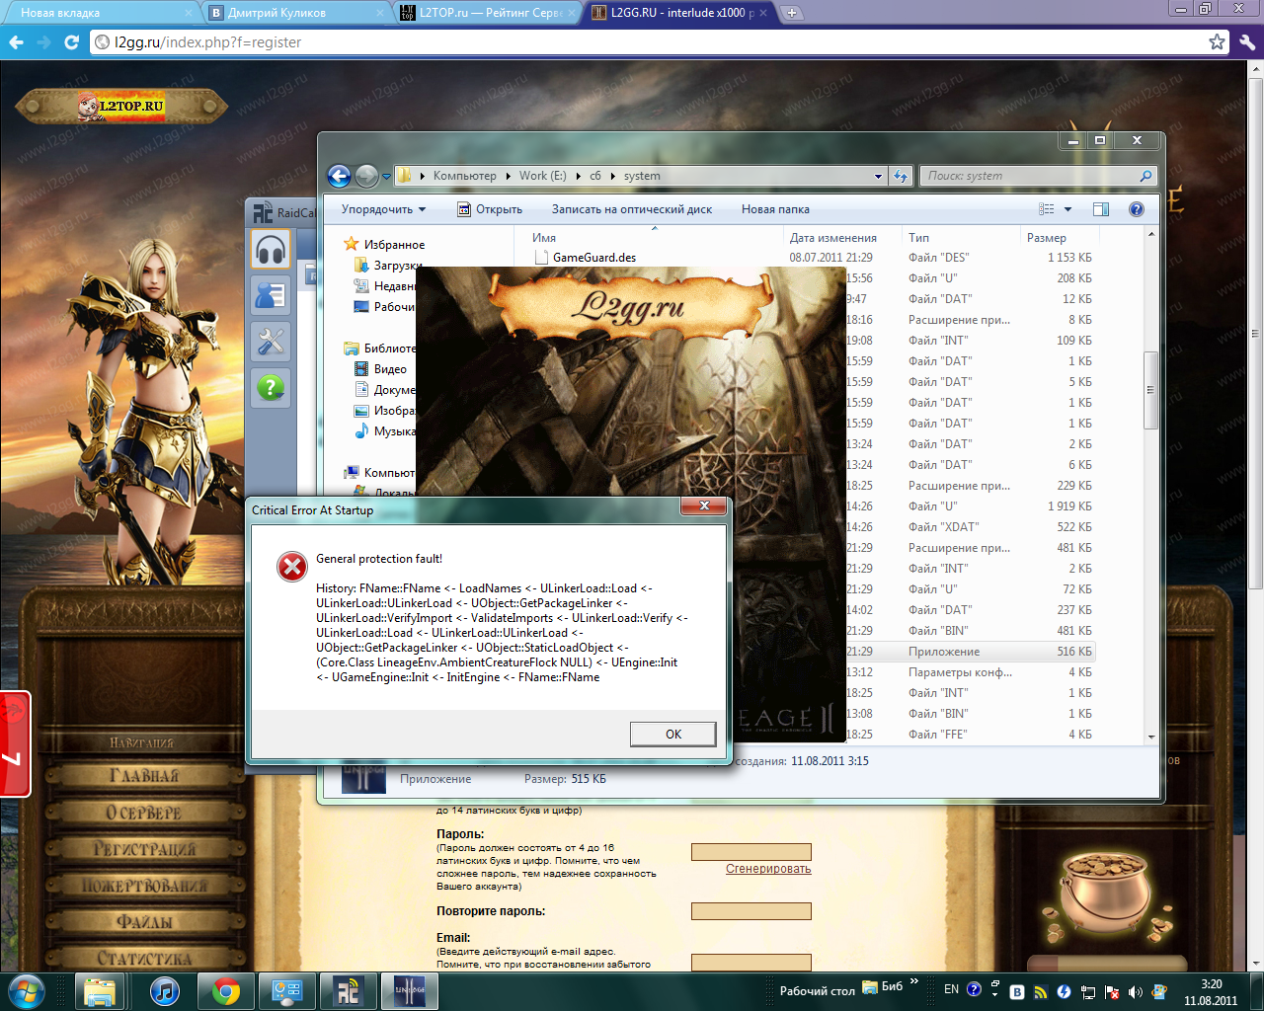Open the volume speaker tray icon

(x=1136, y=991)
